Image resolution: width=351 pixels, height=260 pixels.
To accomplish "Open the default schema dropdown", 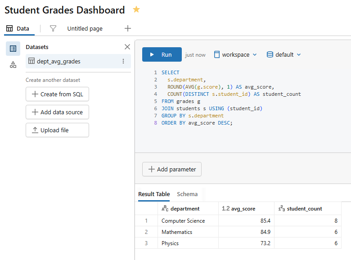I will [x=283, y=54].
